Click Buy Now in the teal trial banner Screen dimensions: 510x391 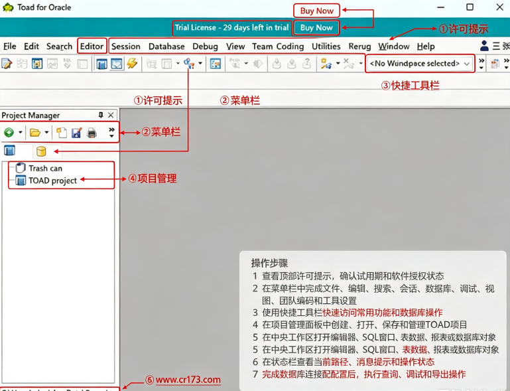coord(316,28)
